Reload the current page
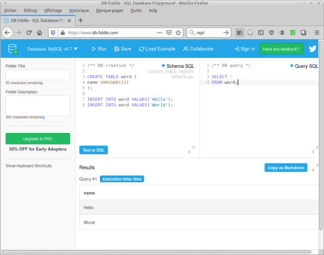 pyautogui.click(x=29, y=33)
